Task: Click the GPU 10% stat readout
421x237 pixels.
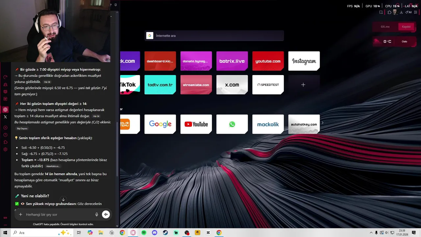Action: coord(373,6)
